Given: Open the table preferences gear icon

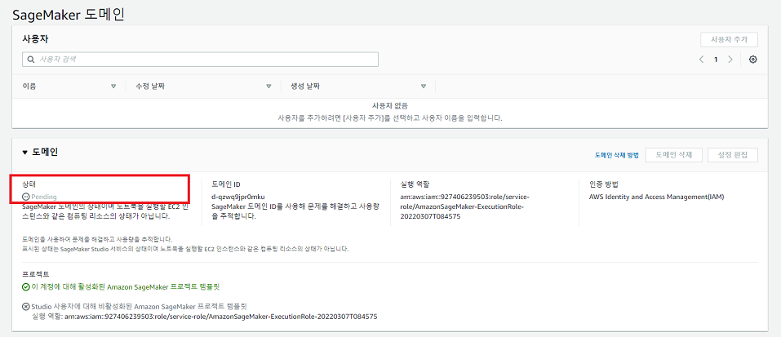Looking at the screenshot, I should point(752,60).
